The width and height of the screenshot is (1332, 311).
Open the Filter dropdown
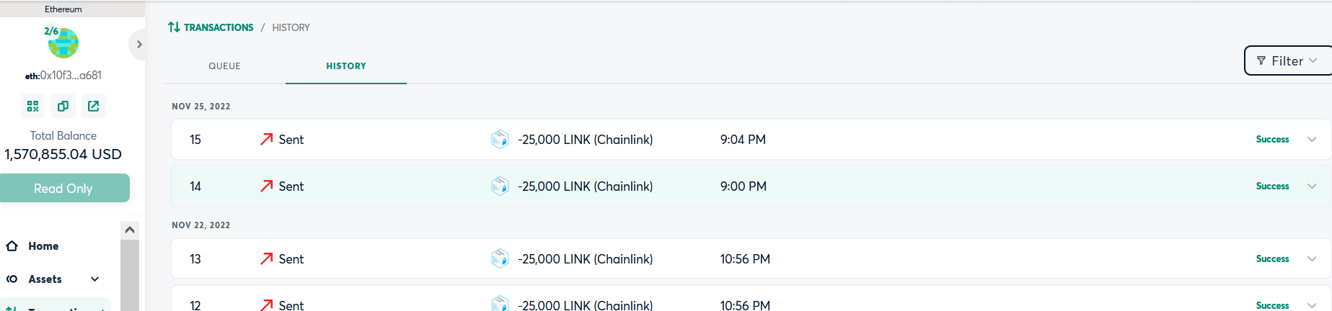1287,61
